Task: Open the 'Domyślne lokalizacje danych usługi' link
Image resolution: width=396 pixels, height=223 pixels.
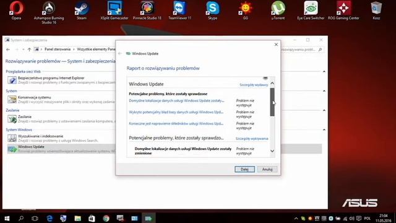Action: point(176,100)
